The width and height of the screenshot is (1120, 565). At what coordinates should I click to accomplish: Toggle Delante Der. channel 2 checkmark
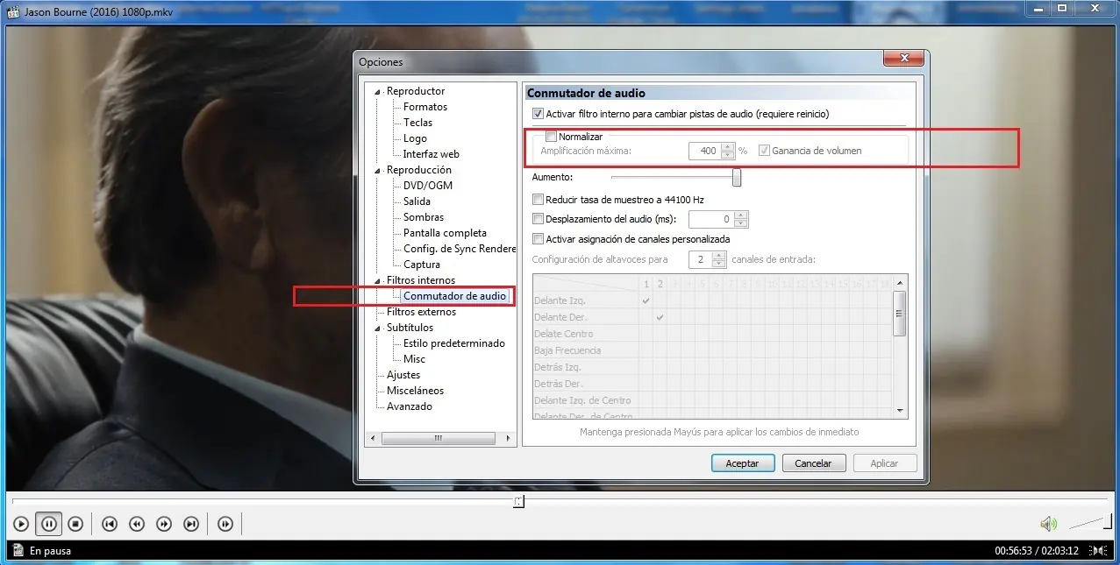tap(660, 317)
